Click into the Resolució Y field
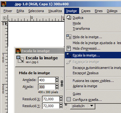This screenshot has width=121, height=113. (x=51, y=106)
